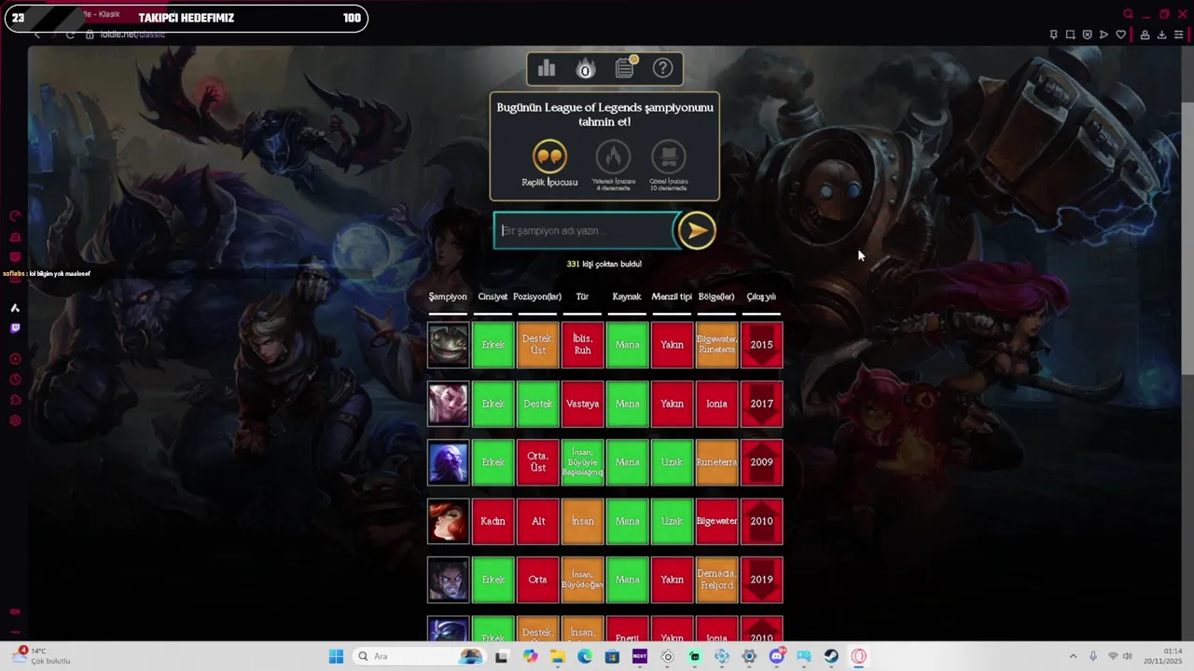Click the İblis, Ruh type cell
The width and height of the screenshot is (1194, 671).
point(582,345)
